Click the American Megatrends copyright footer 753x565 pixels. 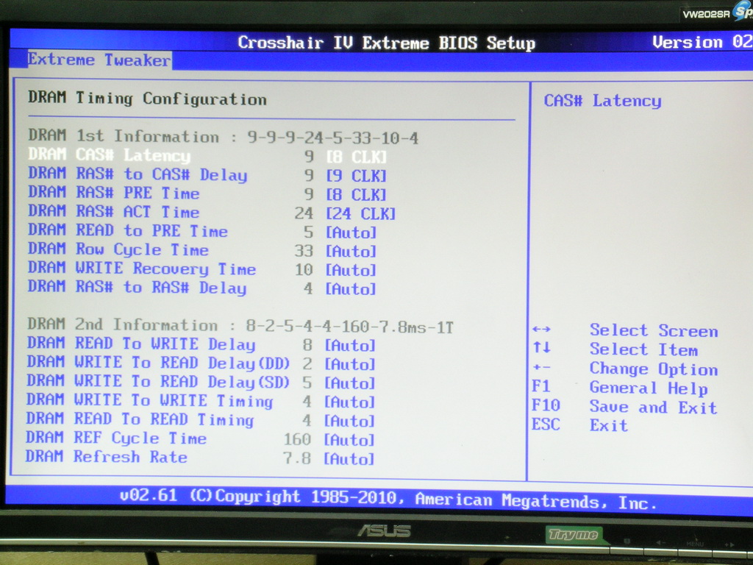click(388, 498)
